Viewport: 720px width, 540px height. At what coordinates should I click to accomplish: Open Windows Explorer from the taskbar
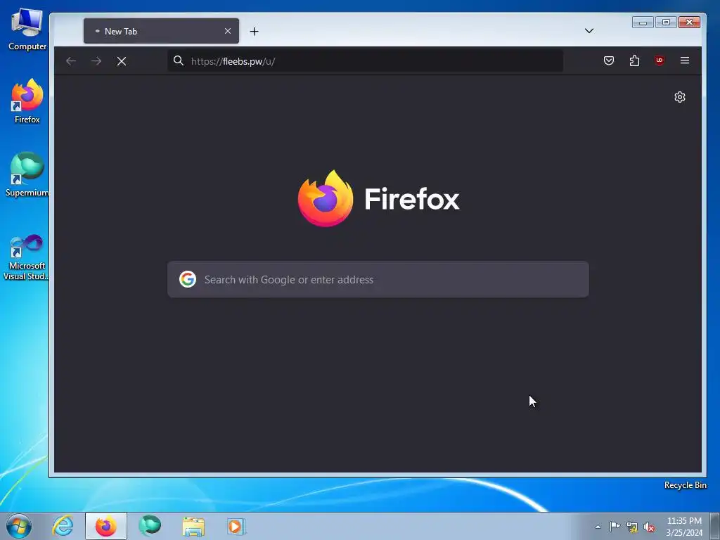[x=193, y=526]
